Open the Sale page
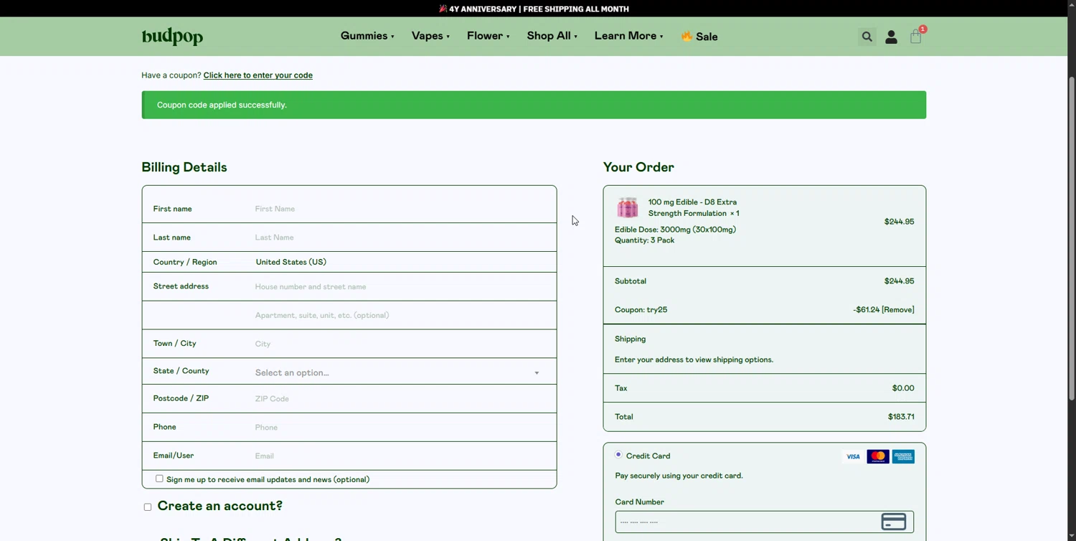 [707, 37]
